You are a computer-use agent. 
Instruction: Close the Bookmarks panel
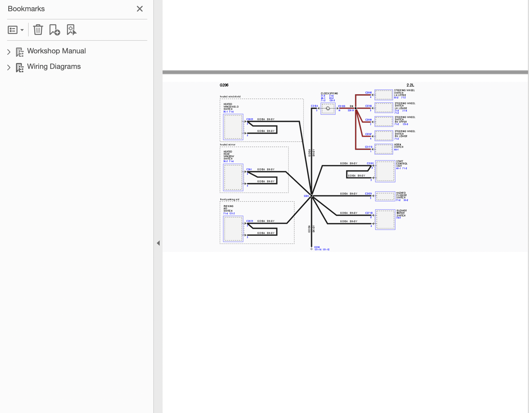pos(140,9)
